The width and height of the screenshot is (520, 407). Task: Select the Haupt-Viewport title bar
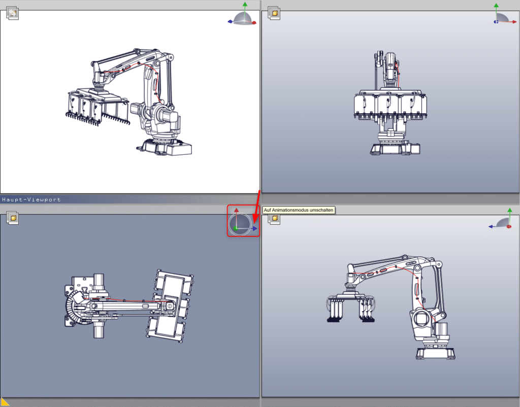(30, 199)
